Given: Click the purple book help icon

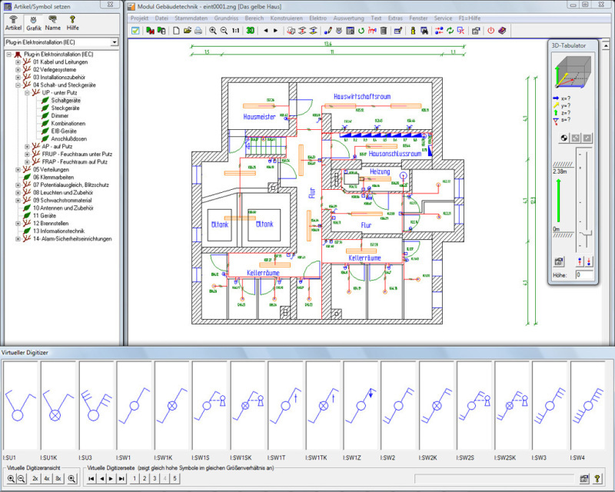Looking at the screenshot, I should (x=502, y=31).
